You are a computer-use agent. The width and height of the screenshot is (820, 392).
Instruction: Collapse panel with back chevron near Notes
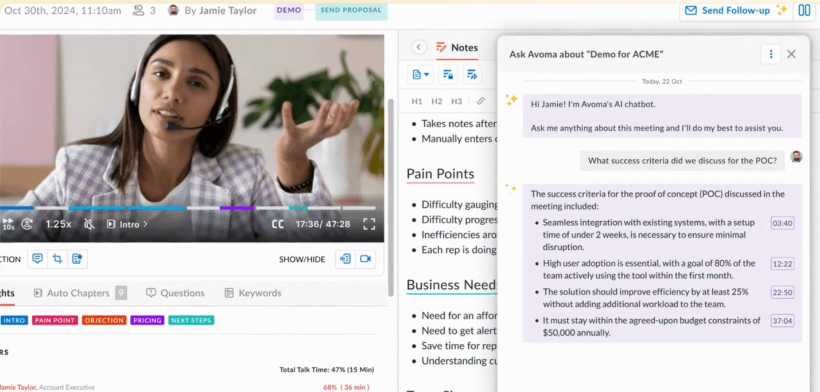point(419,48)
